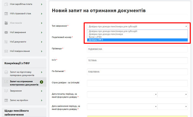Click the Тип звернення label
The image size is (193, 117).
[59, 26]
